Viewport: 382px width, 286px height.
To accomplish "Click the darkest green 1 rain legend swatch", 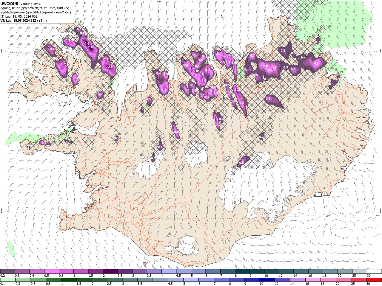I will pyautogui.click(x=69, y=280).
